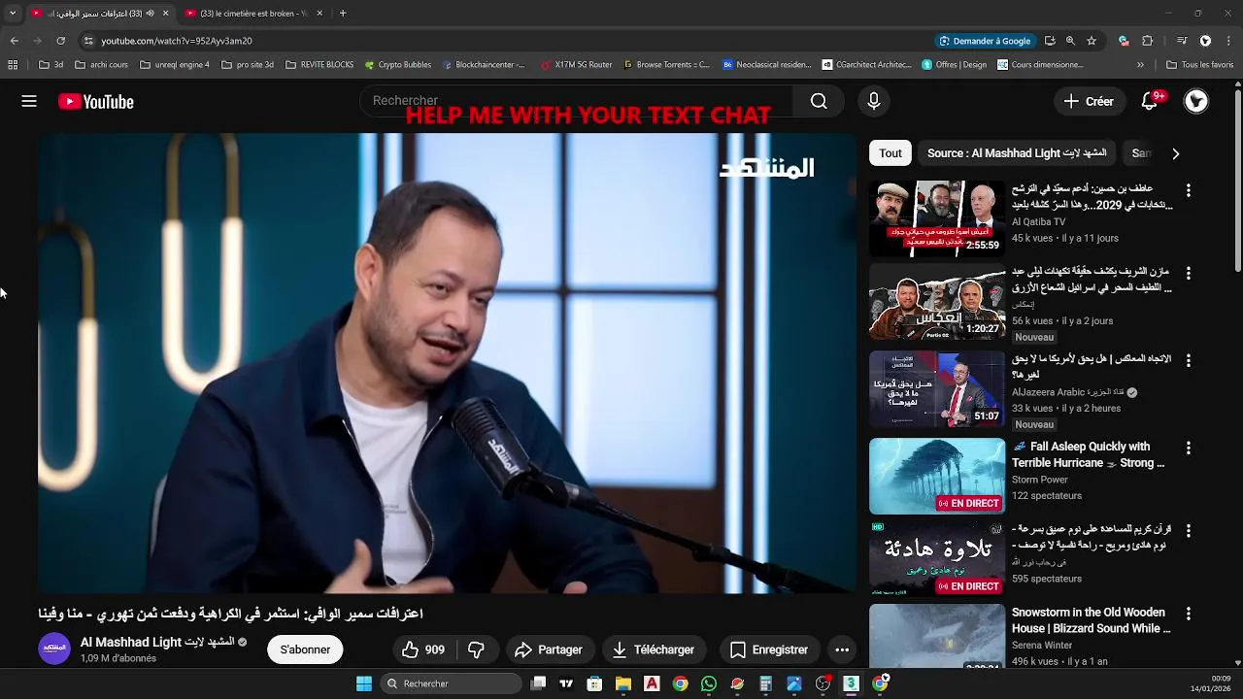
Task: Click the search magnifier button
Action: [x=819, y=101]
